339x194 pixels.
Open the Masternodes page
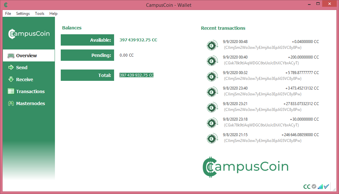(x=29, y=103)
